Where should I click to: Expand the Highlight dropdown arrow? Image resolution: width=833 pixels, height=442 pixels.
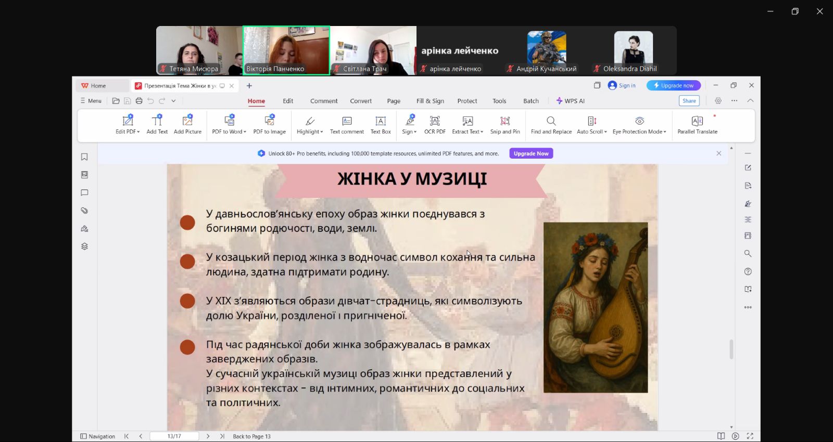coord(322,132)
